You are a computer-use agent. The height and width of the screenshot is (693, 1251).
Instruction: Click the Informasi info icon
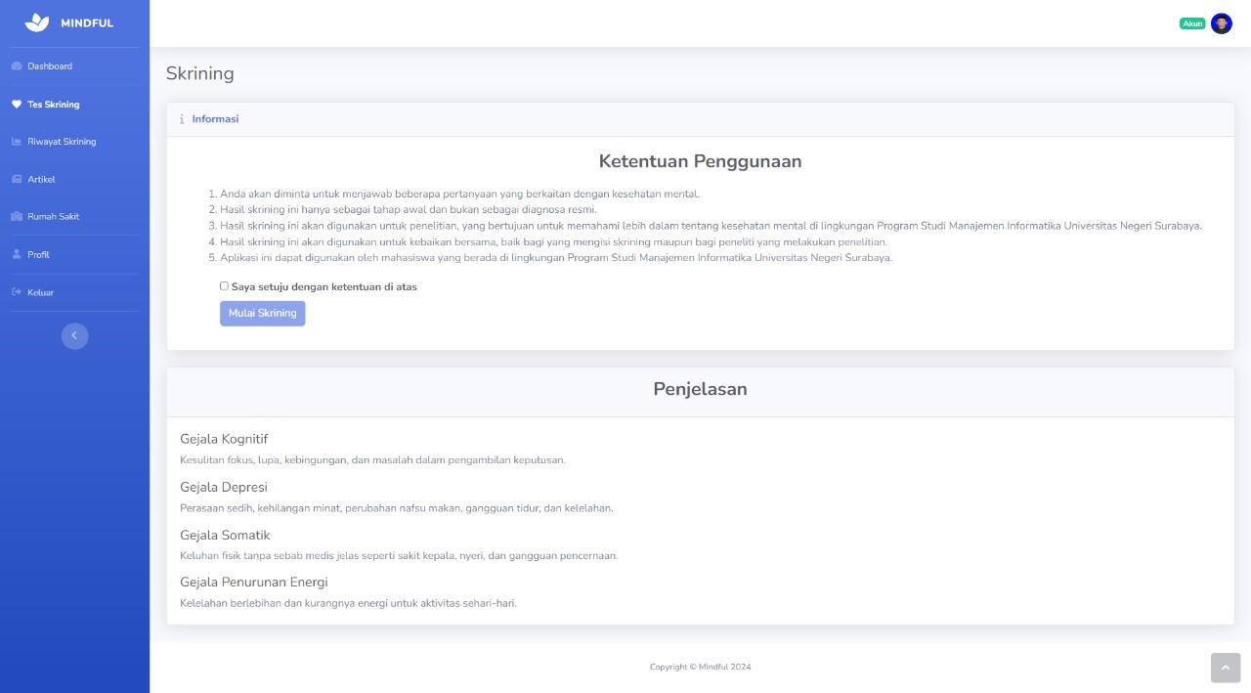(x=181, y=119)
